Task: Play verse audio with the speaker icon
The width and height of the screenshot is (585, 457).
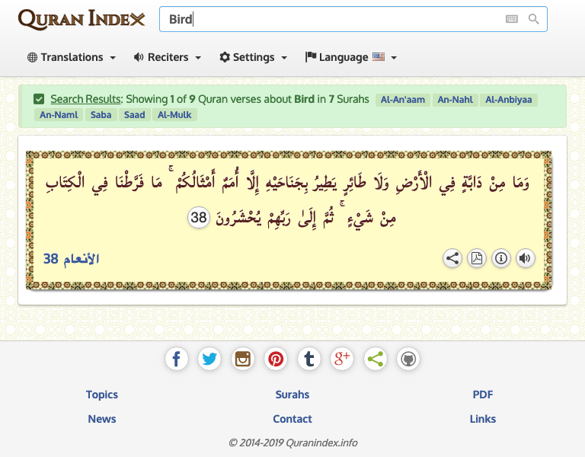Action: coord(525,258)
